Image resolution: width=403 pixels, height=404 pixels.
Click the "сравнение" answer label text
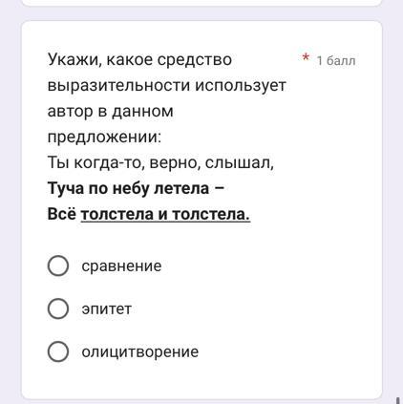pos(121,266)
